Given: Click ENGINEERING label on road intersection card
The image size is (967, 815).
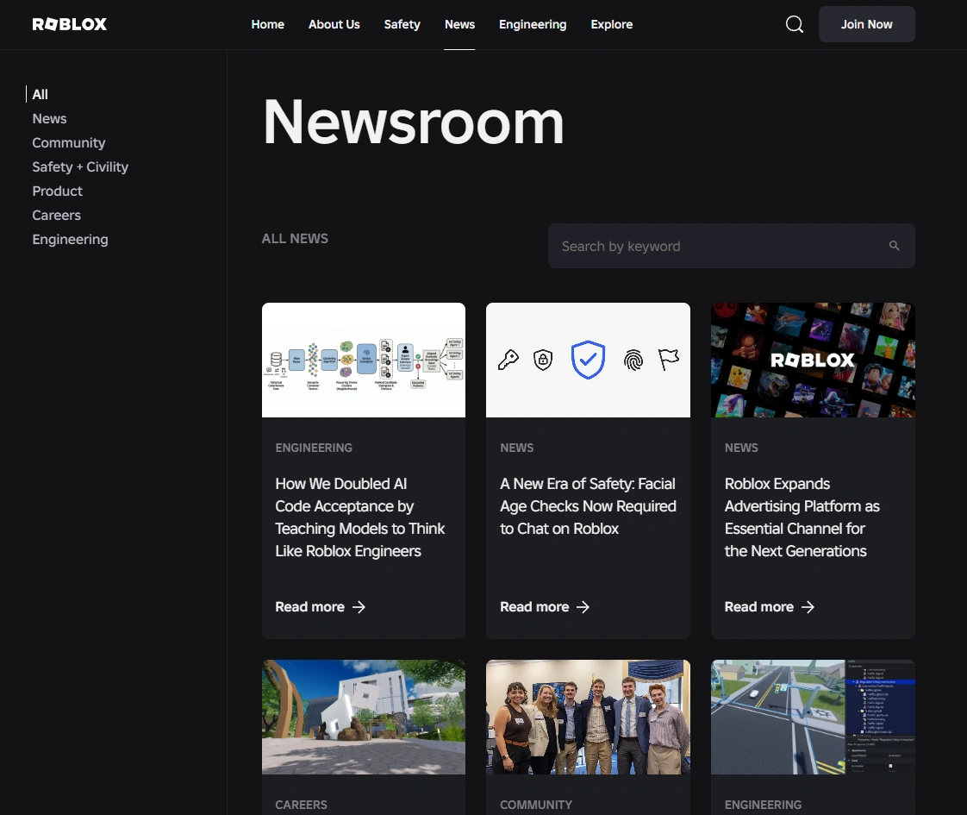Looking at the screenshot, I should coord(763,806).
